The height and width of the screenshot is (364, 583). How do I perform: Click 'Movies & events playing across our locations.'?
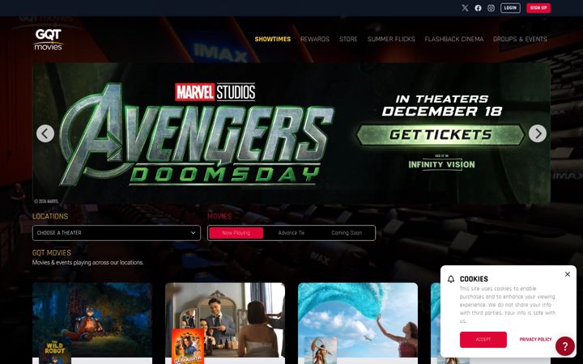pyautogui.click(x=87, y=262)
